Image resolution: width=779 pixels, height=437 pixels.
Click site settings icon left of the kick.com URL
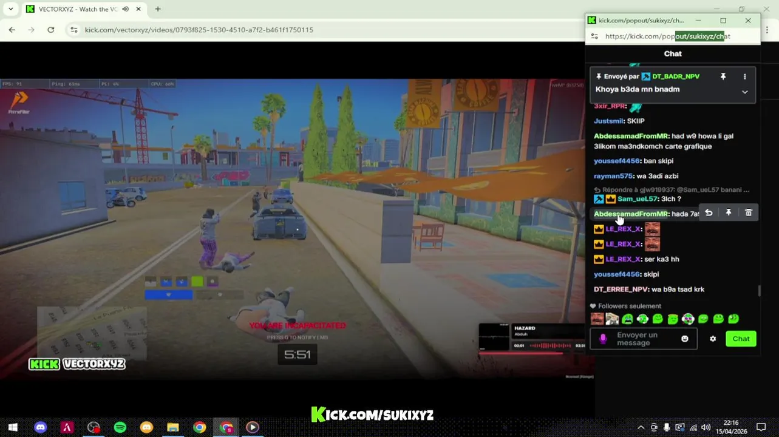[74, 30]
